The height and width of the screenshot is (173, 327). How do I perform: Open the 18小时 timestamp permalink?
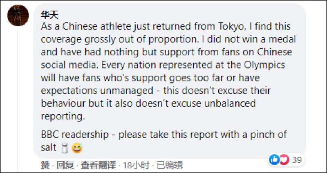point(137,165)
